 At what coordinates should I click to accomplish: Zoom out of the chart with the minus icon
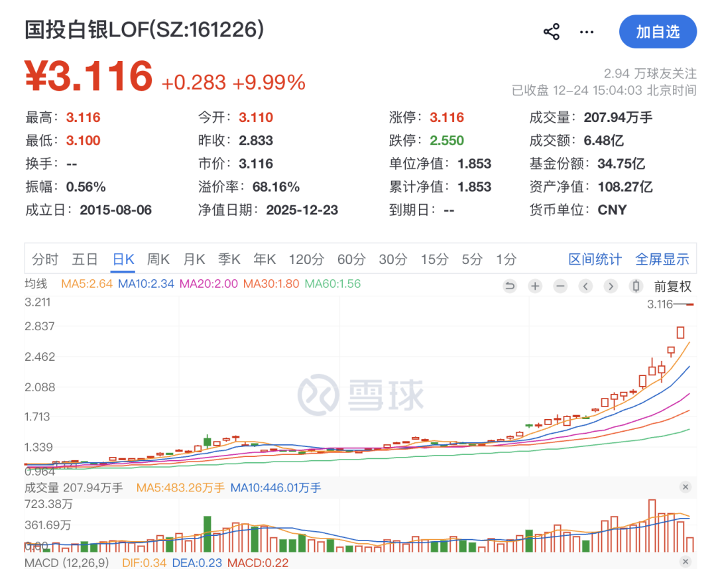[x=560, y=286]
